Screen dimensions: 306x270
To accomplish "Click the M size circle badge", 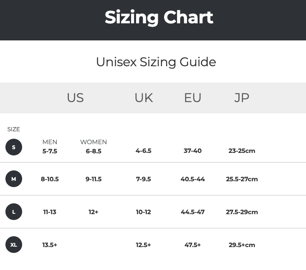I will [x=14, y=179].
